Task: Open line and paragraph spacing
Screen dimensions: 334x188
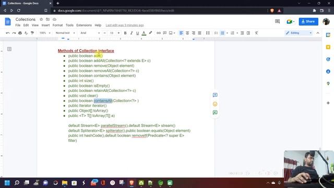Action: pos(208,33)
